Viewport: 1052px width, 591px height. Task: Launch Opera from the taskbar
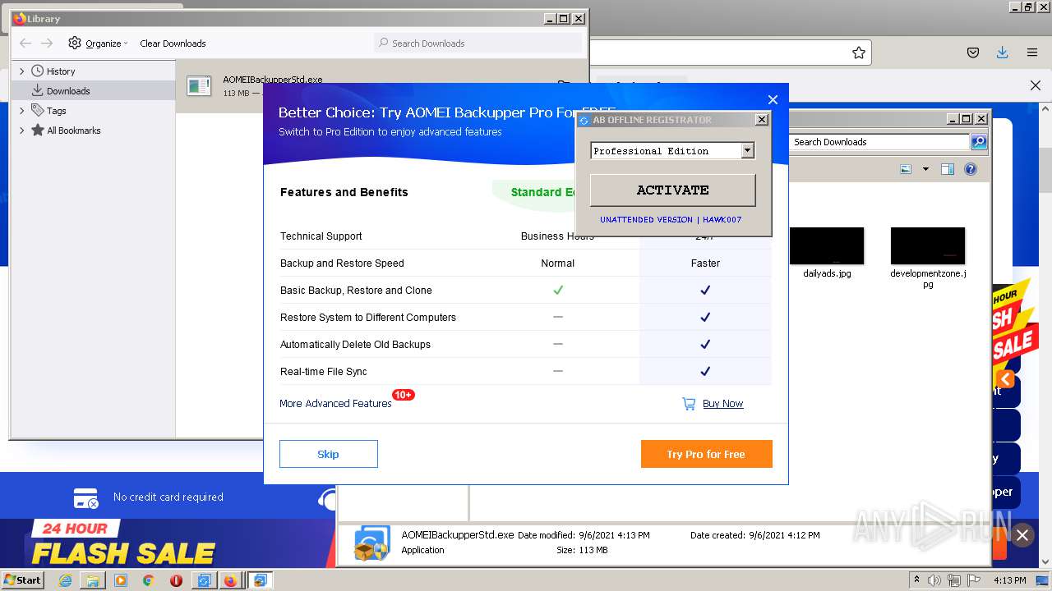[176, 580]
